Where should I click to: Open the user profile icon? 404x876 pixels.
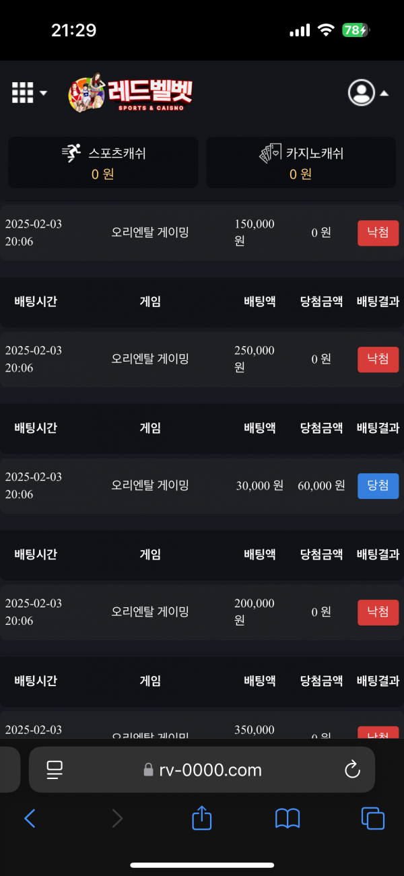coord(361,93)
